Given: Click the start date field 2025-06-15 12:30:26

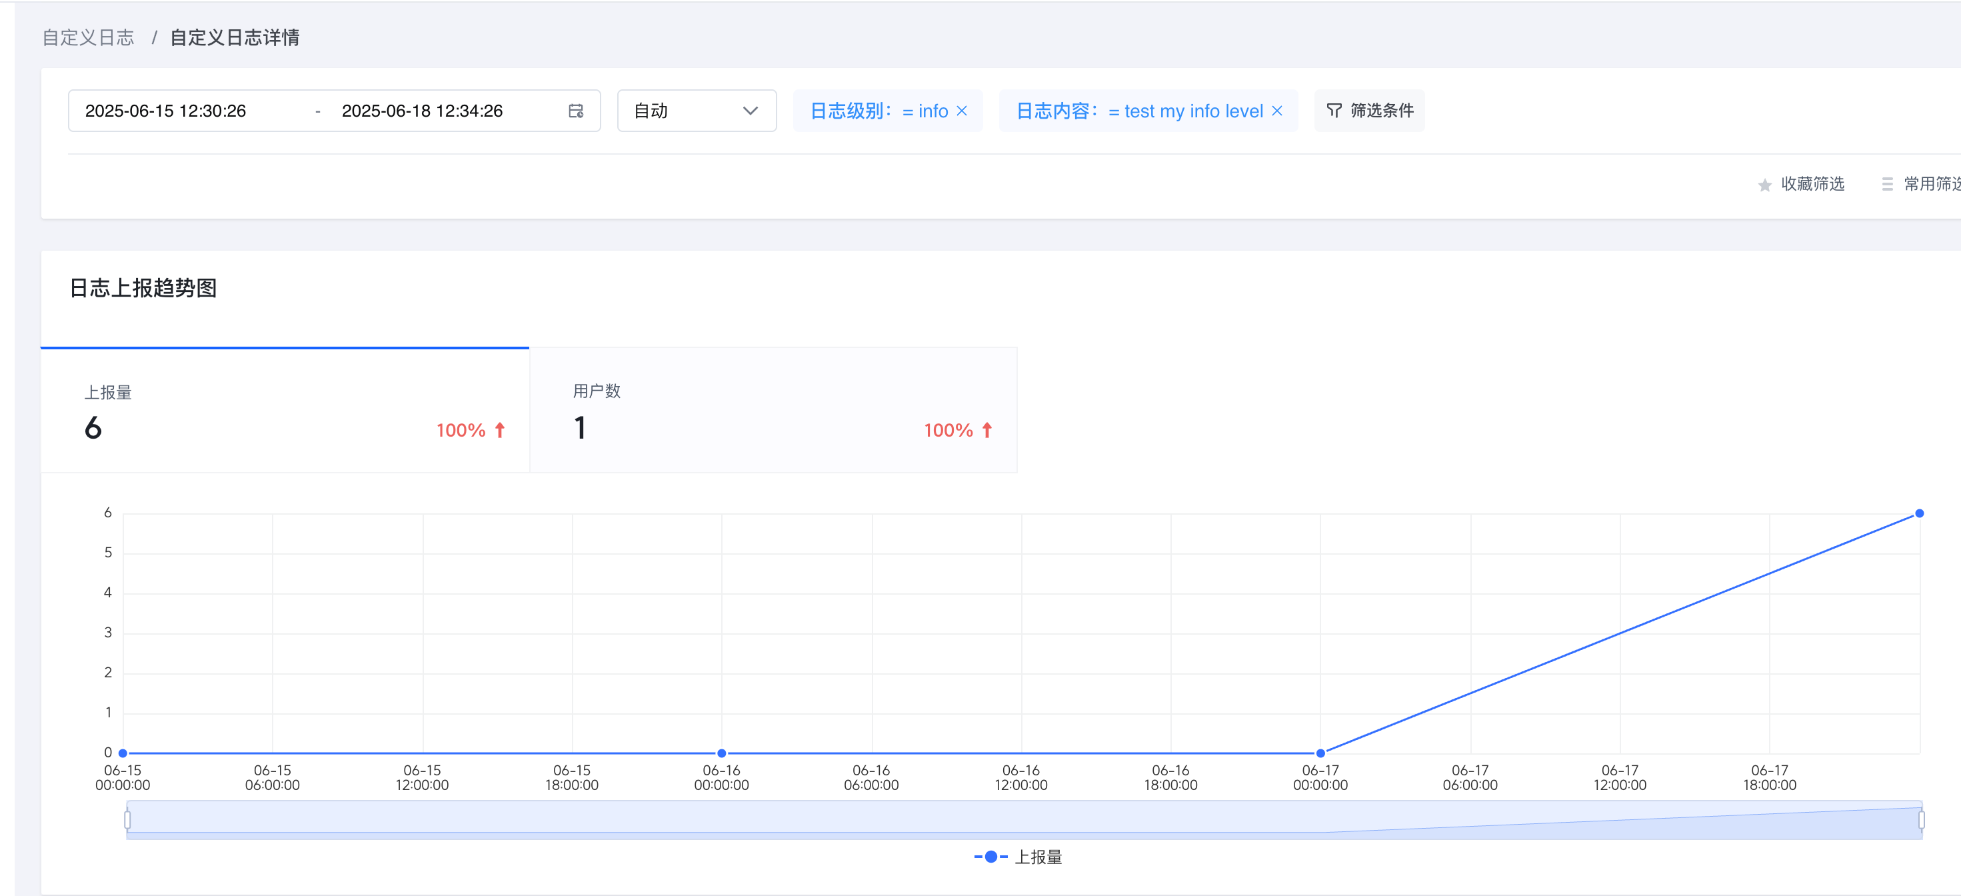Looking at the screenshot, I should pyautogui.click(x=165, y=111).
